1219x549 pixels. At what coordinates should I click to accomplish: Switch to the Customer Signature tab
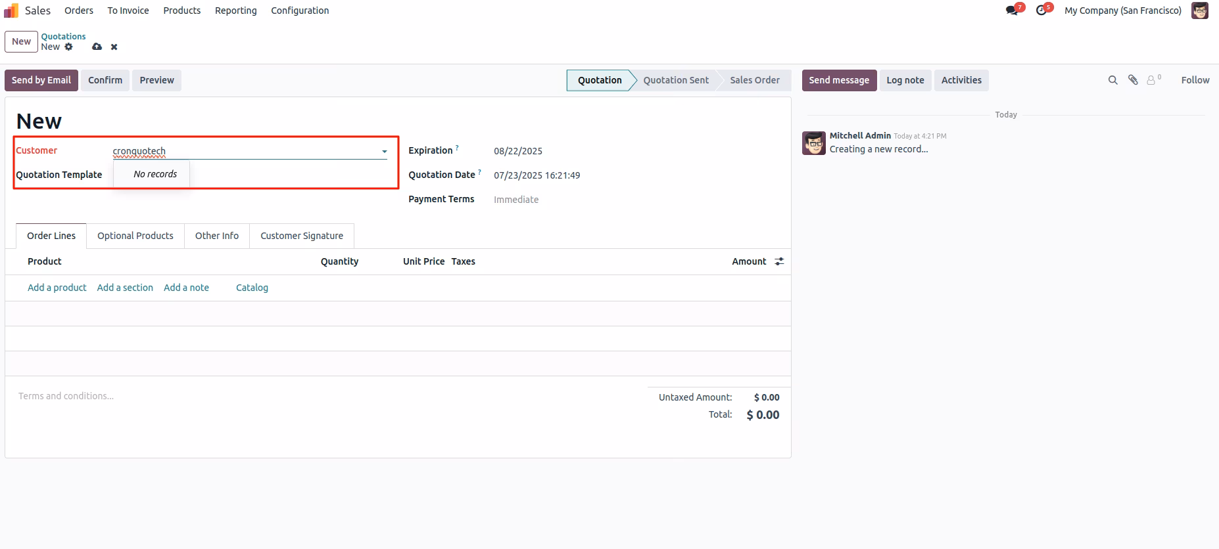tap(302, 236)
